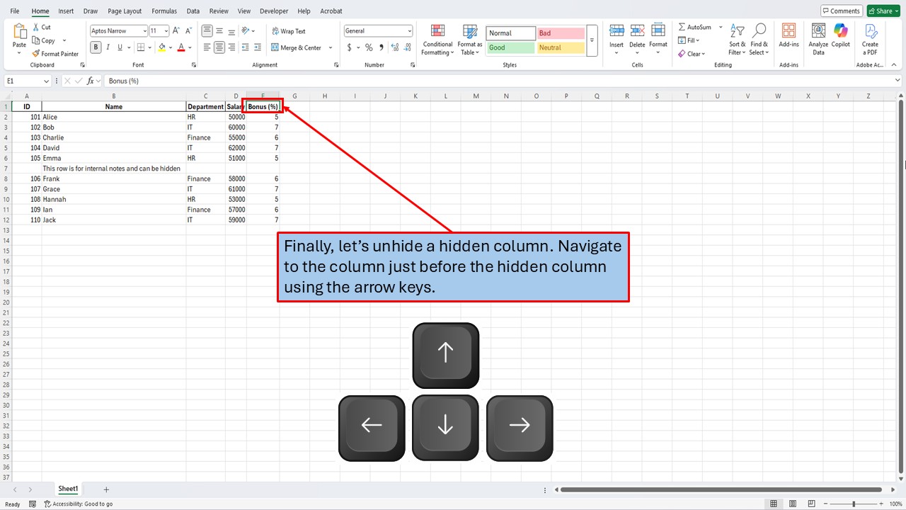
Task: Enable Wrap Text for the selection
Action: pos(288,31)
